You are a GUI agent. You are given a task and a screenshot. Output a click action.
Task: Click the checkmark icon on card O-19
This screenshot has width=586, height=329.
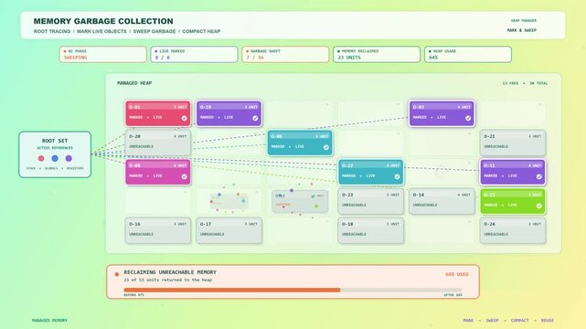coord(255,118)
